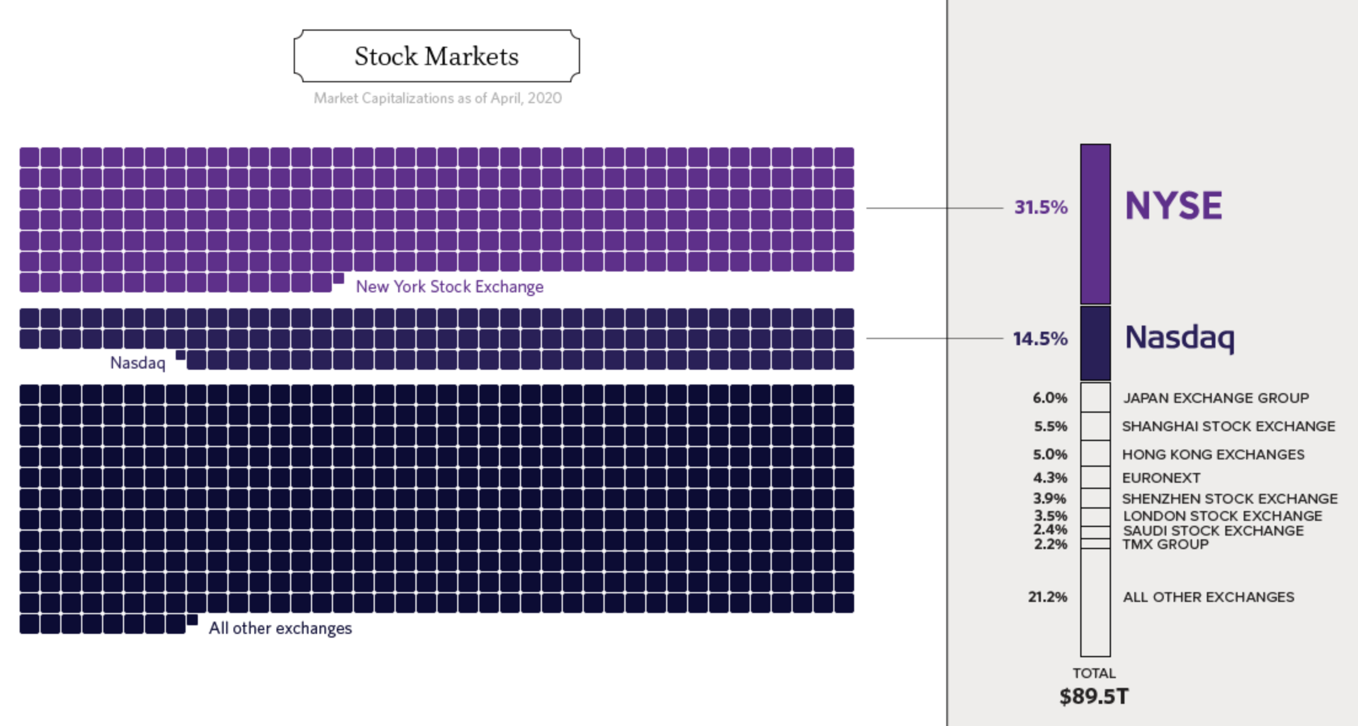This screenshot has width=1358, height=726.
Task: Click the purple NYSE bar segment
Action: coord(1095,224)
